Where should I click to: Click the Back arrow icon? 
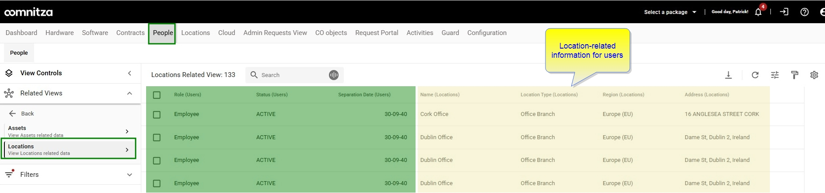[x=12, y=113]
